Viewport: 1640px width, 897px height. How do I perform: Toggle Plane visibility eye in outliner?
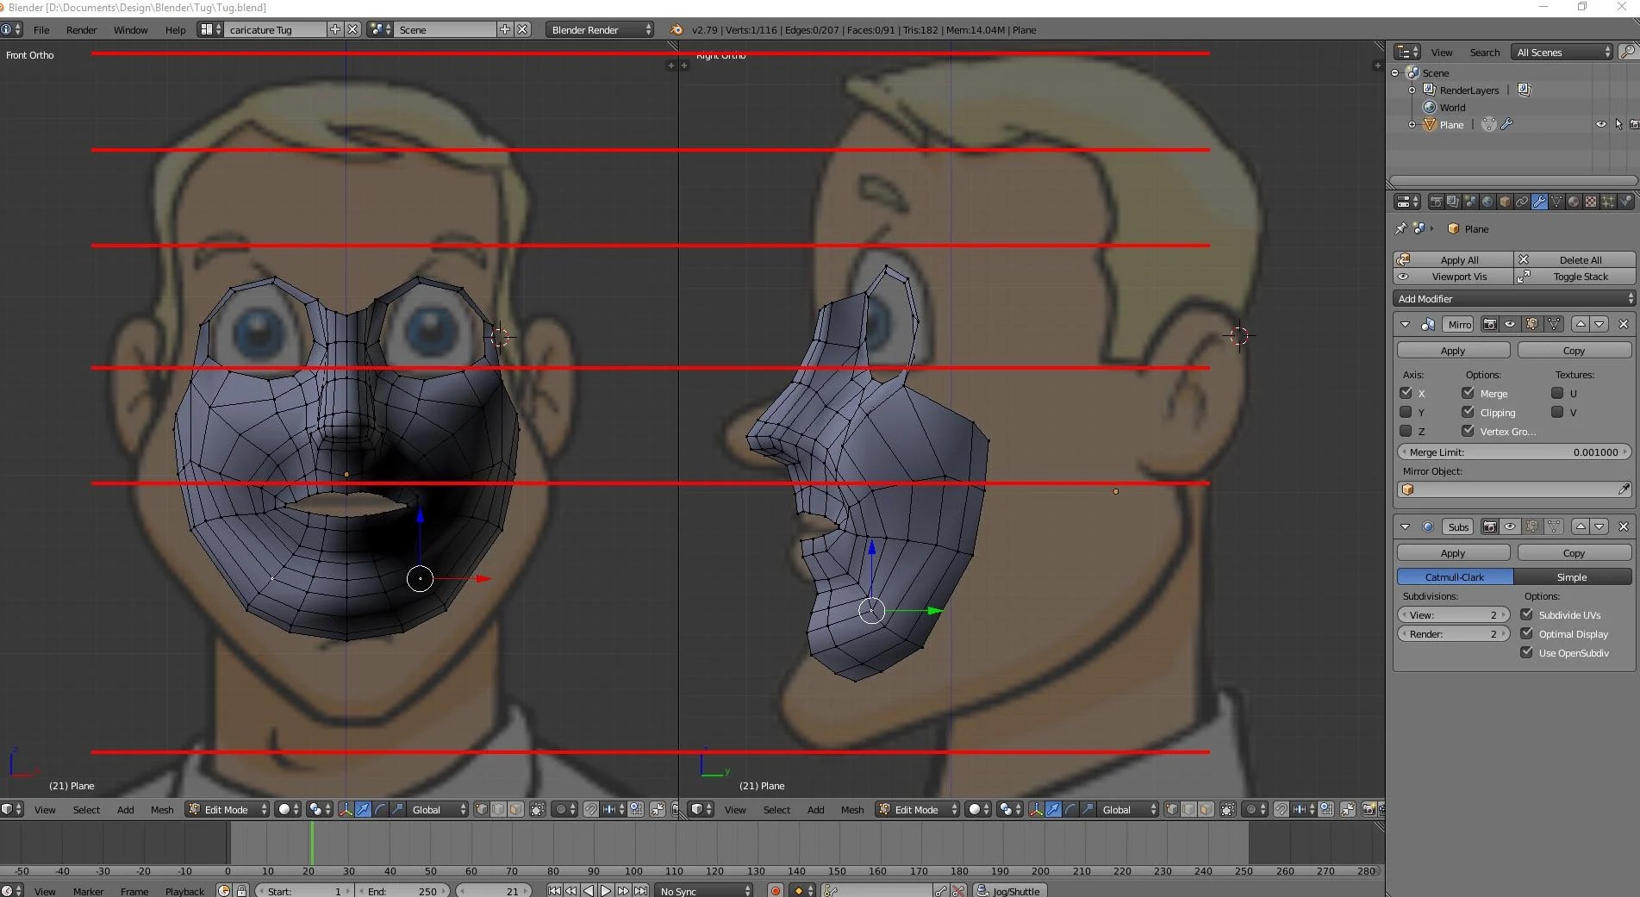[x=1600, y=124]
